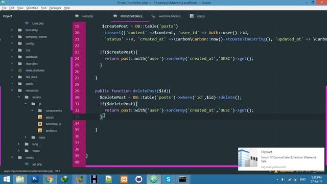This screenshot has height=184, width=327.
Task: Open Skype from the taskbar
Action: coord(168,179)
